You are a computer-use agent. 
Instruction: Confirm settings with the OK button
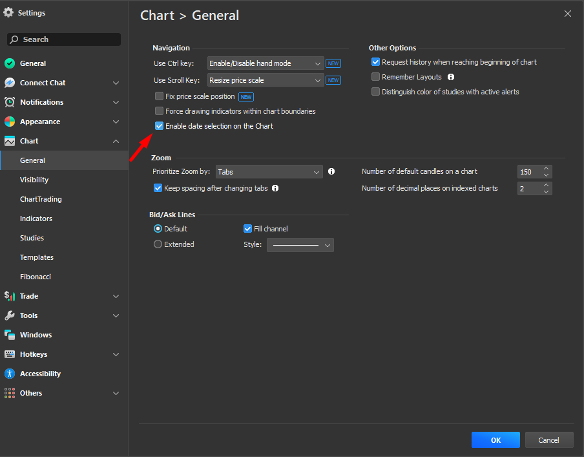495,440
